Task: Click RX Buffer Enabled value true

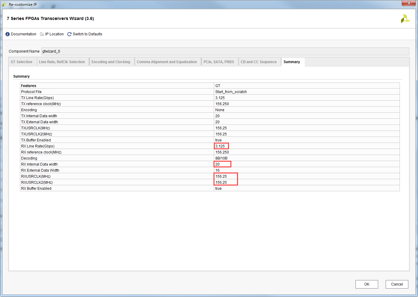Action: point(218,189)
